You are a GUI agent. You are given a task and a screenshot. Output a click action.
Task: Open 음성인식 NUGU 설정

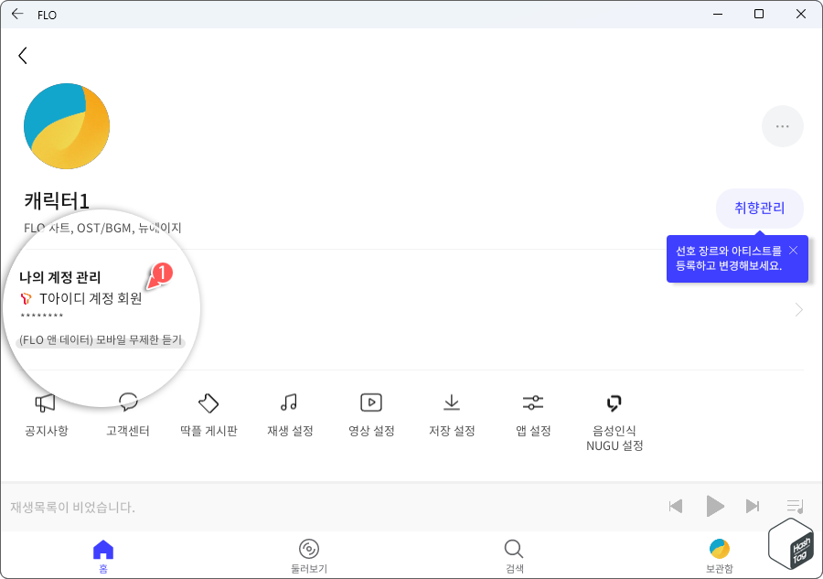(x=613, y=413)
